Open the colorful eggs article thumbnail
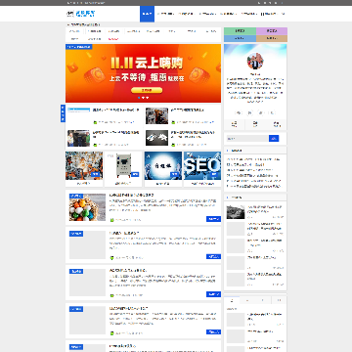This screenshot has height=352, width=352. pos(87,207)
